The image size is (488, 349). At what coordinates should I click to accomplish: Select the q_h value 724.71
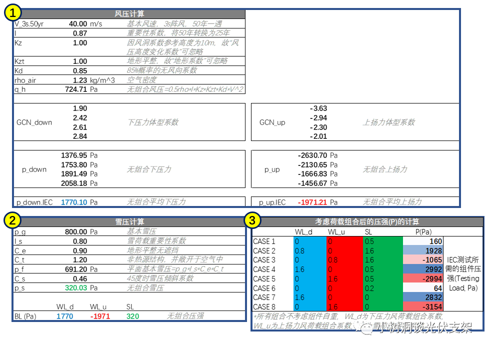click(76, 89)
